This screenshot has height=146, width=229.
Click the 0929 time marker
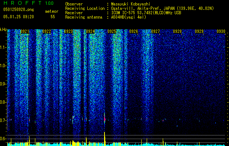(199, 31)
